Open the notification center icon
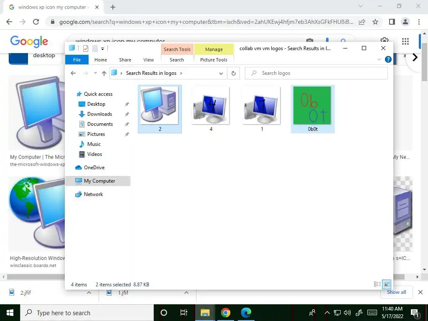 point(415,313)
